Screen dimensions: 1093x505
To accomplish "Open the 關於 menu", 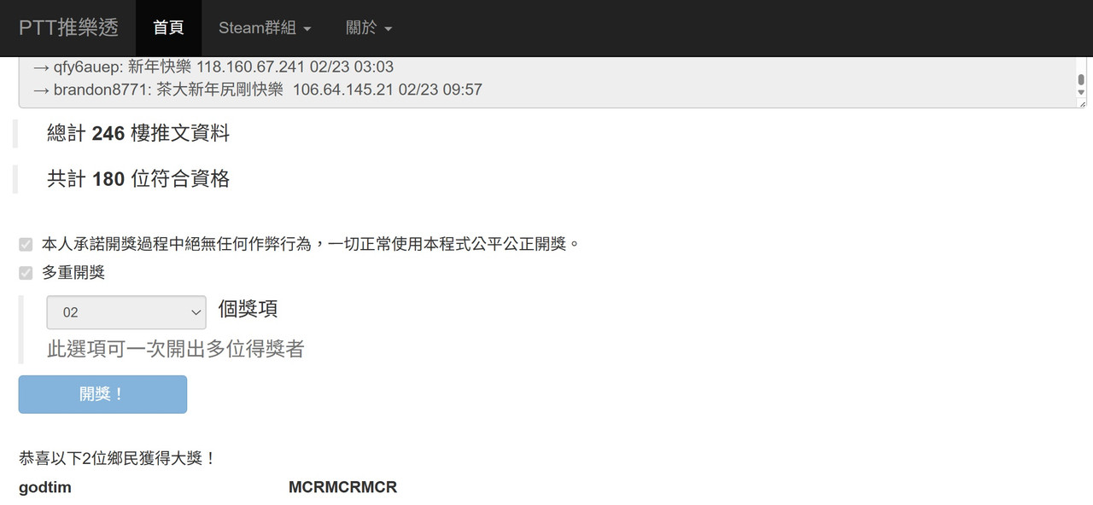I will [369, 28].
